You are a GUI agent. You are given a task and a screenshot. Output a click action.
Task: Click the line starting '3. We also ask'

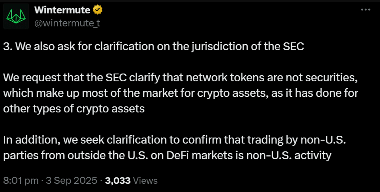click(x=154, y=47)
